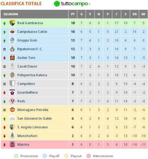Image resolution: width=148 pixels, height=159 pixels.
Task: Open the Polisportiva Kalena team link
Action: coord(32,75)
